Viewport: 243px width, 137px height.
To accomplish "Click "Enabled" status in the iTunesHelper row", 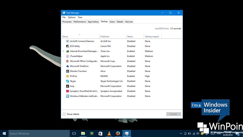I will pos(131,56).
